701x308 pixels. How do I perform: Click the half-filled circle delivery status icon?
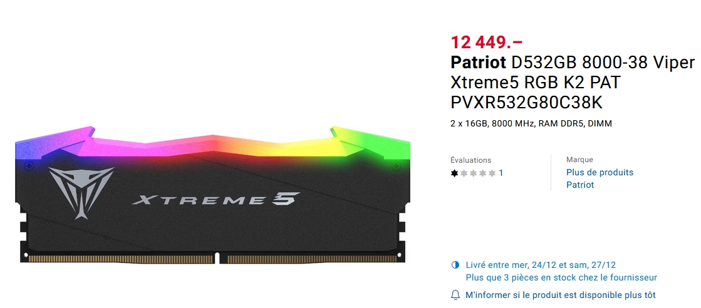pos(455,265)
